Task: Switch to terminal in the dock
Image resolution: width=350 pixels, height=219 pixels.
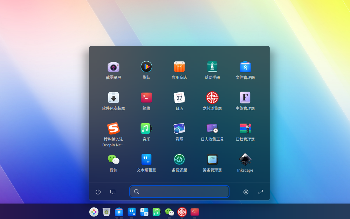Action: click(195, 212)
